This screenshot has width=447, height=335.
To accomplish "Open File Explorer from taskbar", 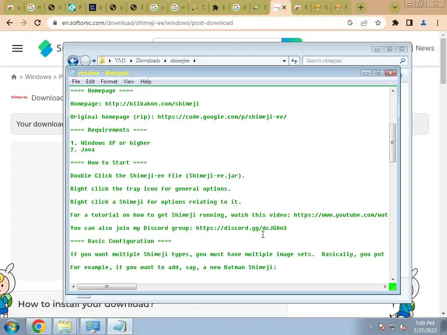I will point(65,326).
